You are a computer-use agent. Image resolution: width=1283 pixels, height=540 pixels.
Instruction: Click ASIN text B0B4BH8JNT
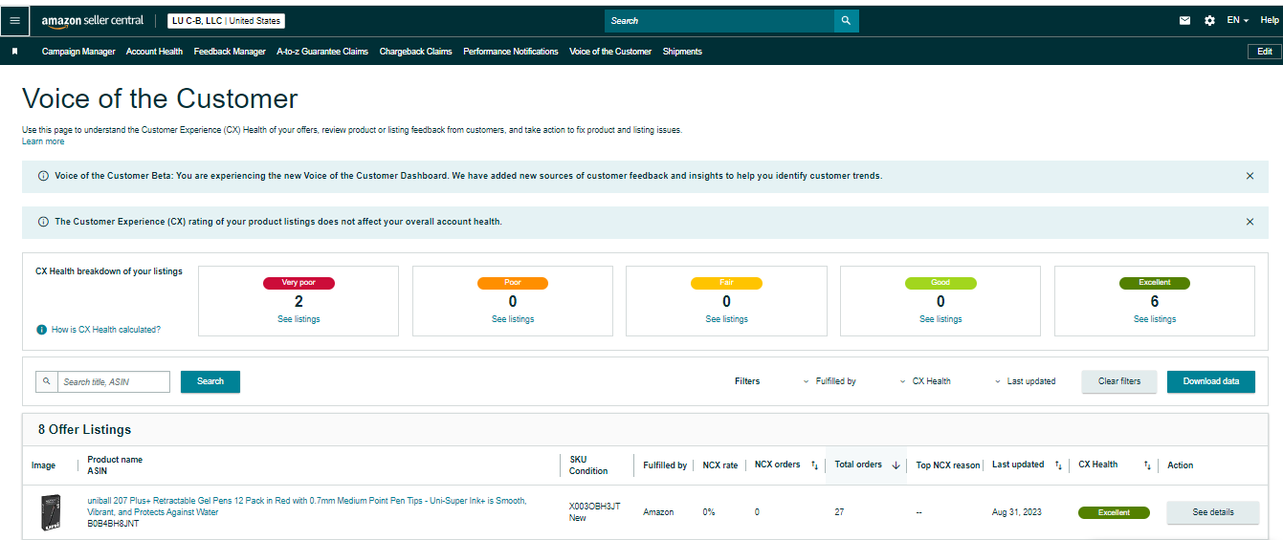tap(113, 524)
